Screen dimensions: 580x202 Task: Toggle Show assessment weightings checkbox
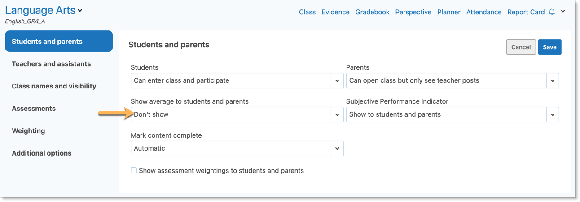[133, 170]
